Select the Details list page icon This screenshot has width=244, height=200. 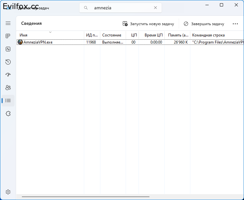coord(8,101)
